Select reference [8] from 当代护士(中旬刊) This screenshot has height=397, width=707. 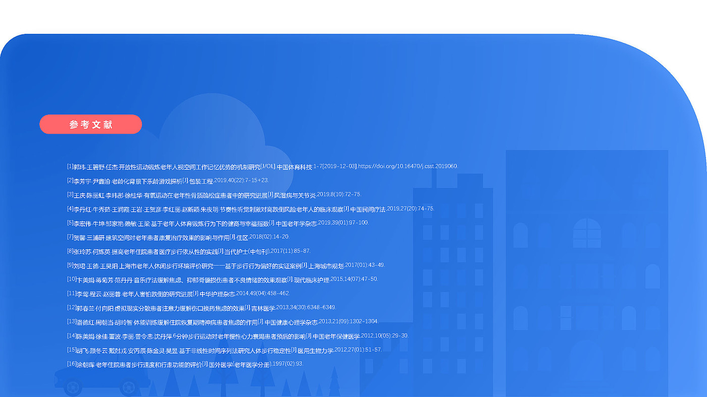coord(189,251)
